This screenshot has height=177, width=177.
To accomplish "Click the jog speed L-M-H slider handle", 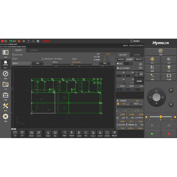I will coord(160,117).
